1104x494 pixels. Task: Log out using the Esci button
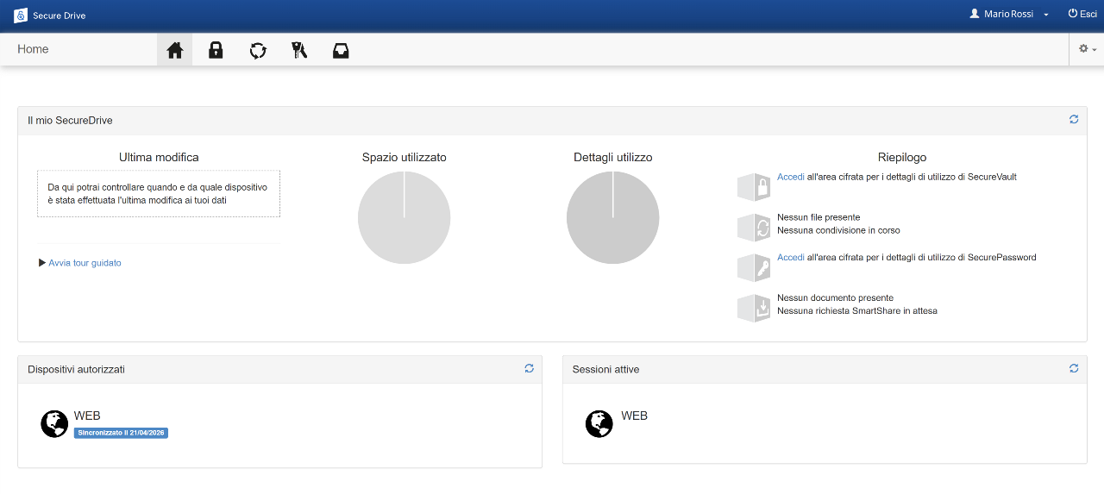[1082, 15]
